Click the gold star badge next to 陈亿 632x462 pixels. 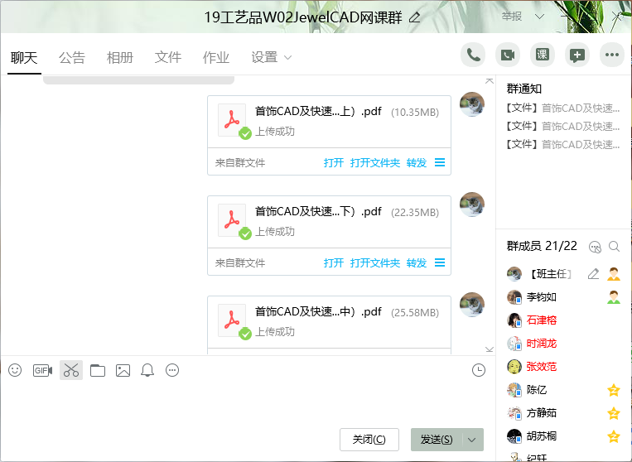click(614, 390)
